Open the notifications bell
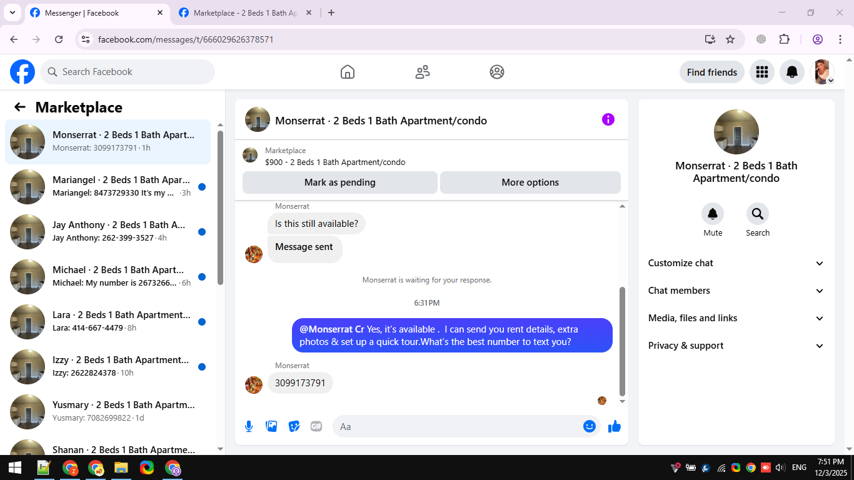 [x=791, y=72]
